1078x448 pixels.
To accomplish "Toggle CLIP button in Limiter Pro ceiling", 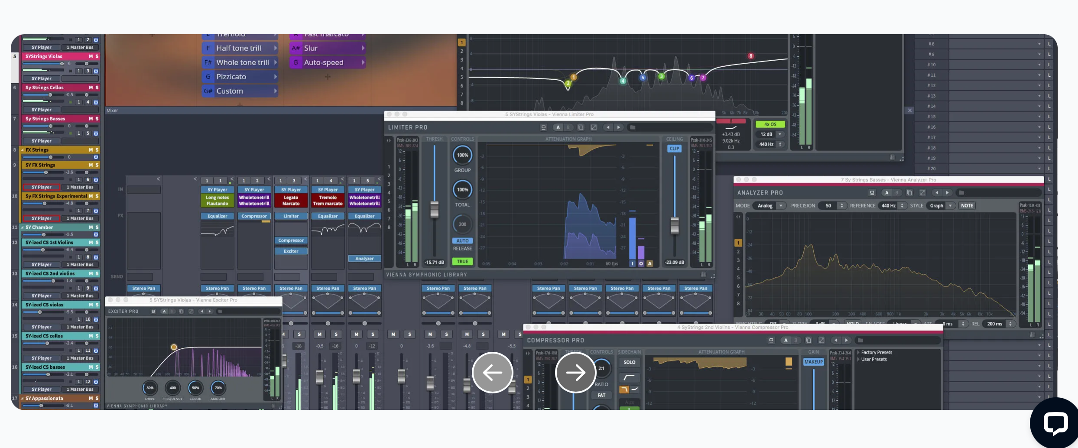I will [x=675, y=149].
